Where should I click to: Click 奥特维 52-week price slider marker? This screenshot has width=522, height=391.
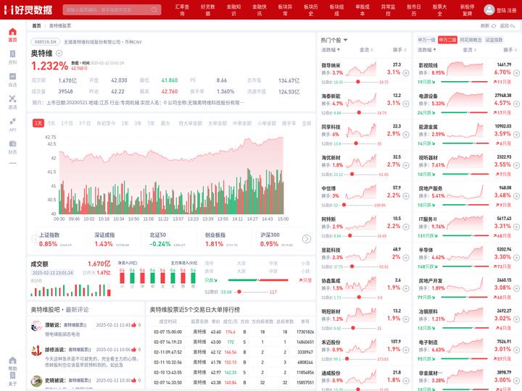click(239, 292)
